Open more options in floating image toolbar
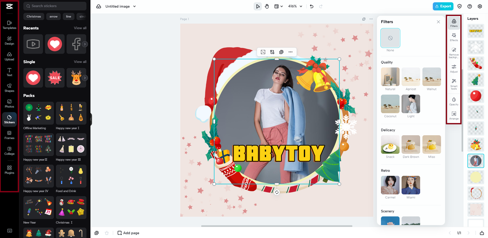488x238 pixels. 291,52
